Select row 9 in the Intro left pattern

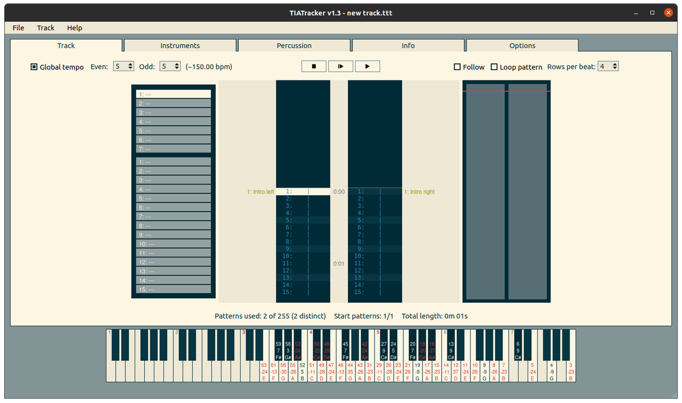(303, 249)
